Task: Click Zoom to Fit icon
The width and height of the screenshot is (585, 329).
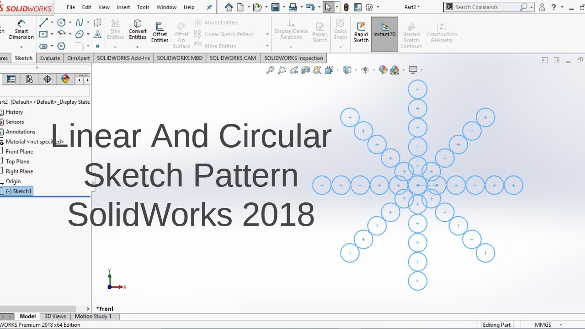Action: pyautogui.click(x=271, y=70)
